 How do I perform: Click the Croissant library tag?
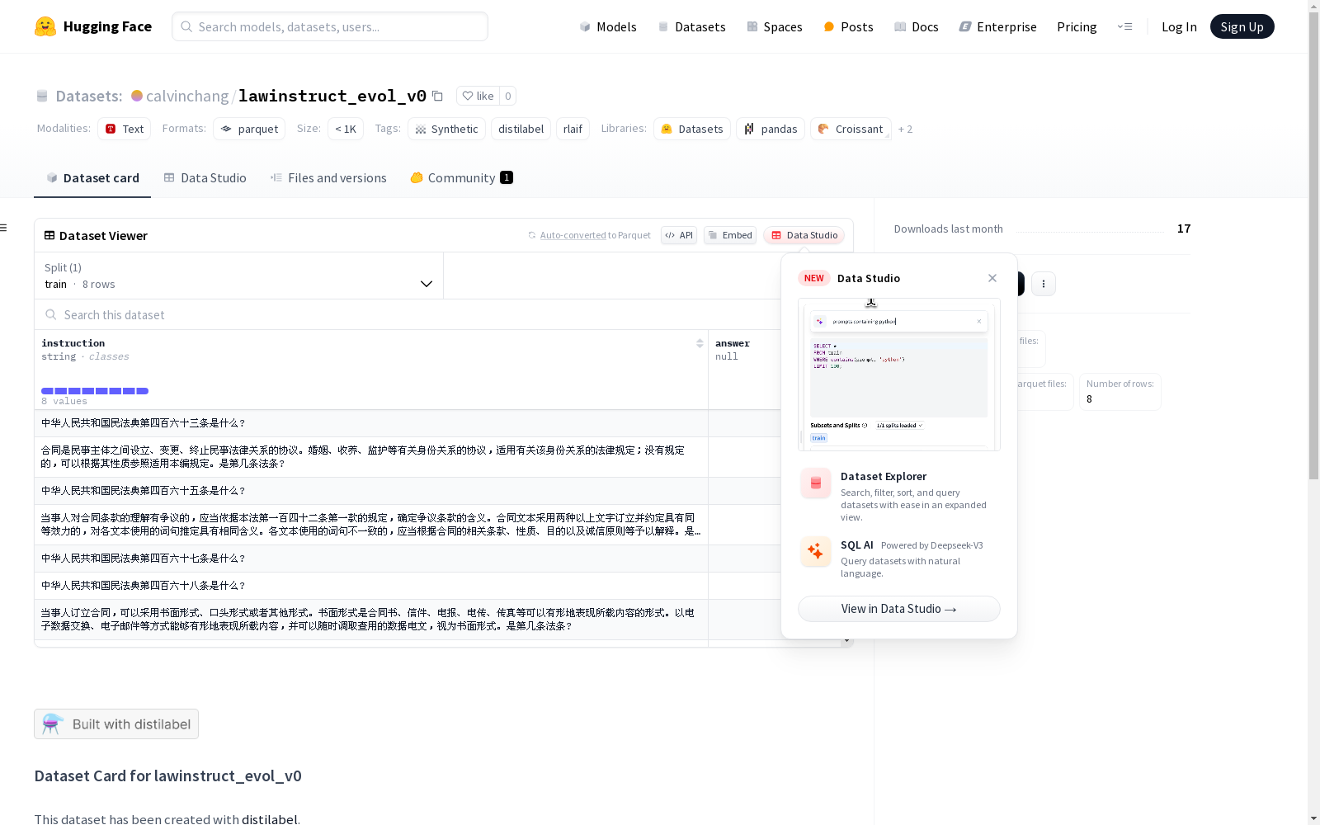click(x=851, y=129)
